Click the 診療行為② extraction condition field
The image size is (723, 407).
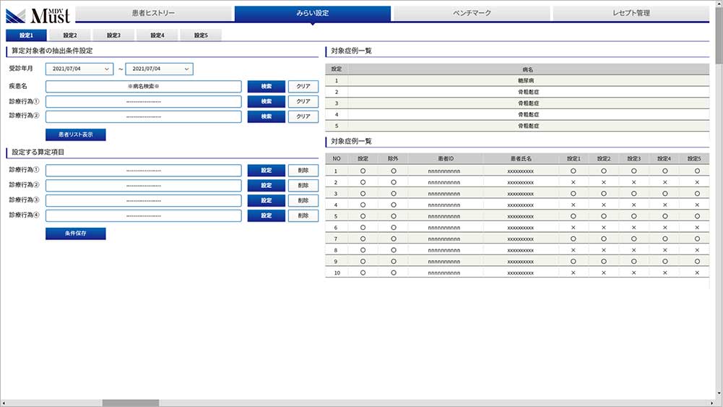click(144, 116)
